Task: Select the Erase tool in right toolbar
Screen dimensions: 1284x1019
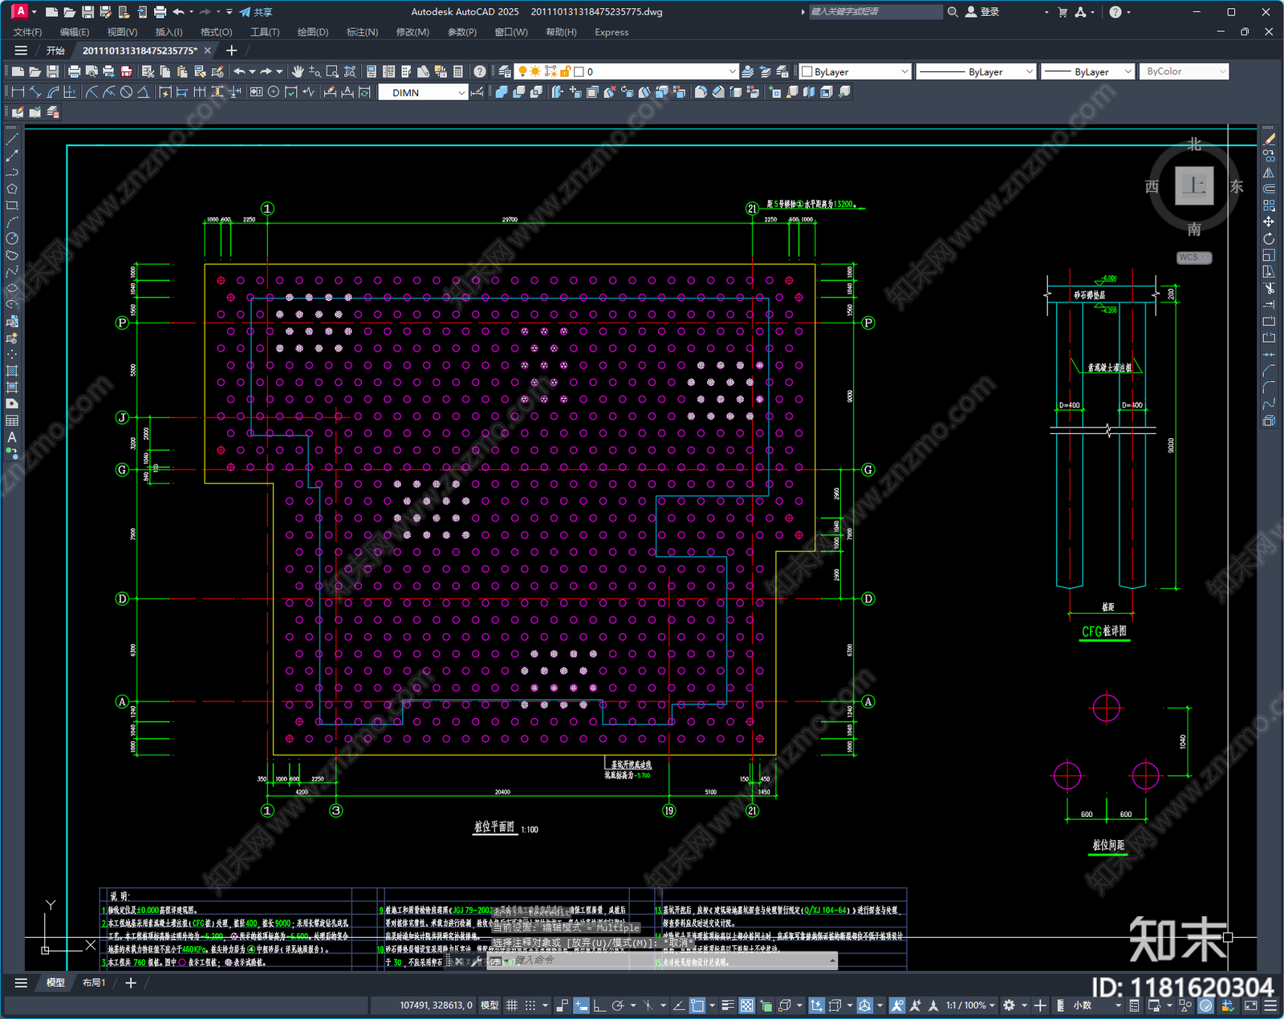Action: [1269, 139]
